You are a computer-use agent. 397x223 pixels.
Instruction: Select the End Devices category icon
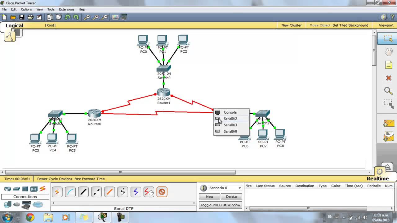(x=7, y=204)
